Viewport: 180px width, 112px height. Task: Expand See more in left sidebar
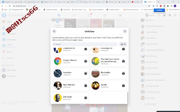(11, 58)
